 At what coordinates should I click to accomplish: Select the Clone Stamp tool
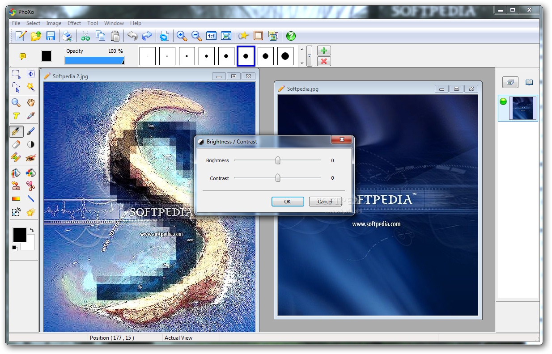coord(16,186)
